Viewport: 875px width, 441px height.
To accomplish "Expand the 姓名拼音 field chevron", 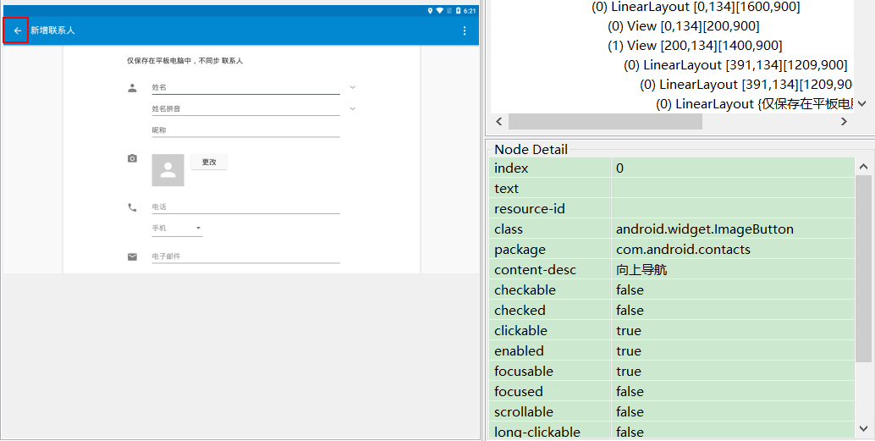I will [x=352, y=108].
